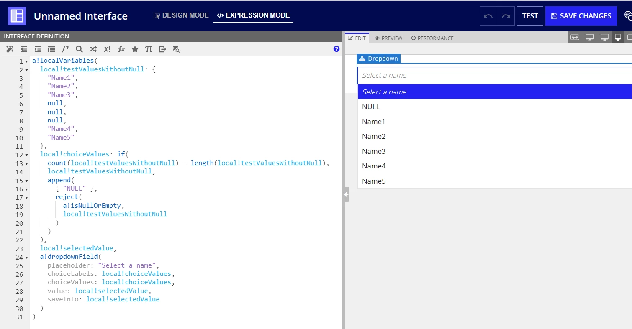Screen dimensions: 632x329
Task: Choose Name5 from the dropdown list
Action: coord(495,181)
